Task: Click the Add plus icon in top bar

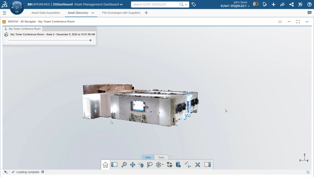Action: [x=273, y=4]
